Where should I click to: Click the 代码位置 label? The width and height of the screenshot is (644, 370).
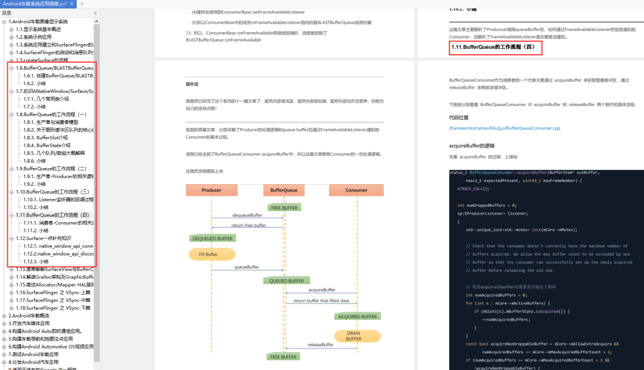459,118
